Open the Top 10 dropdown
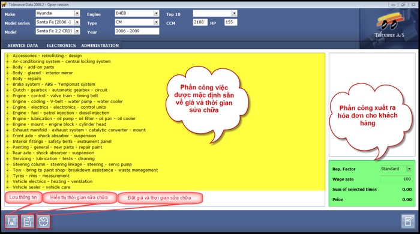 (234, 13)
